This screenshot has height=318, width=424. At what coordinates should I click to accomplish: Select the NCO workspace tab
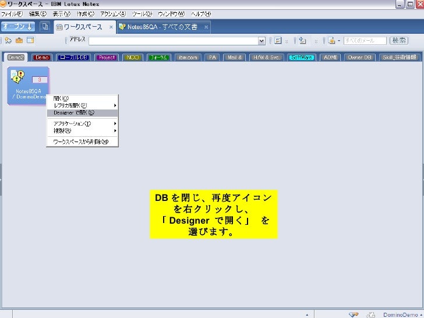133,57
